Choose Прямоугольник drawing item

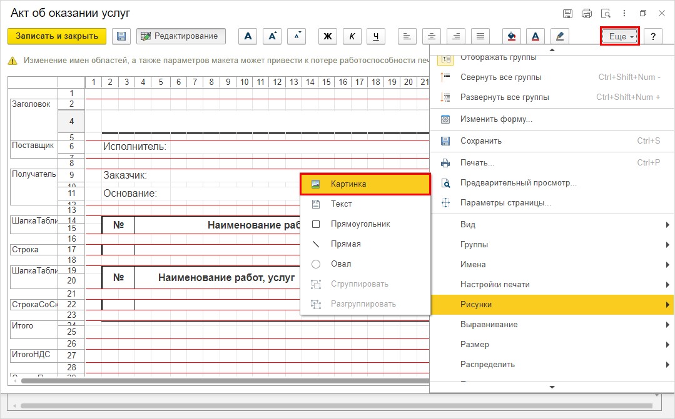(365, 224)
